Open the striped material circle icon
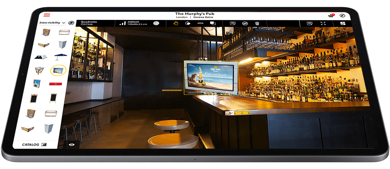The image size is (390, 169). tap(156, 23)
